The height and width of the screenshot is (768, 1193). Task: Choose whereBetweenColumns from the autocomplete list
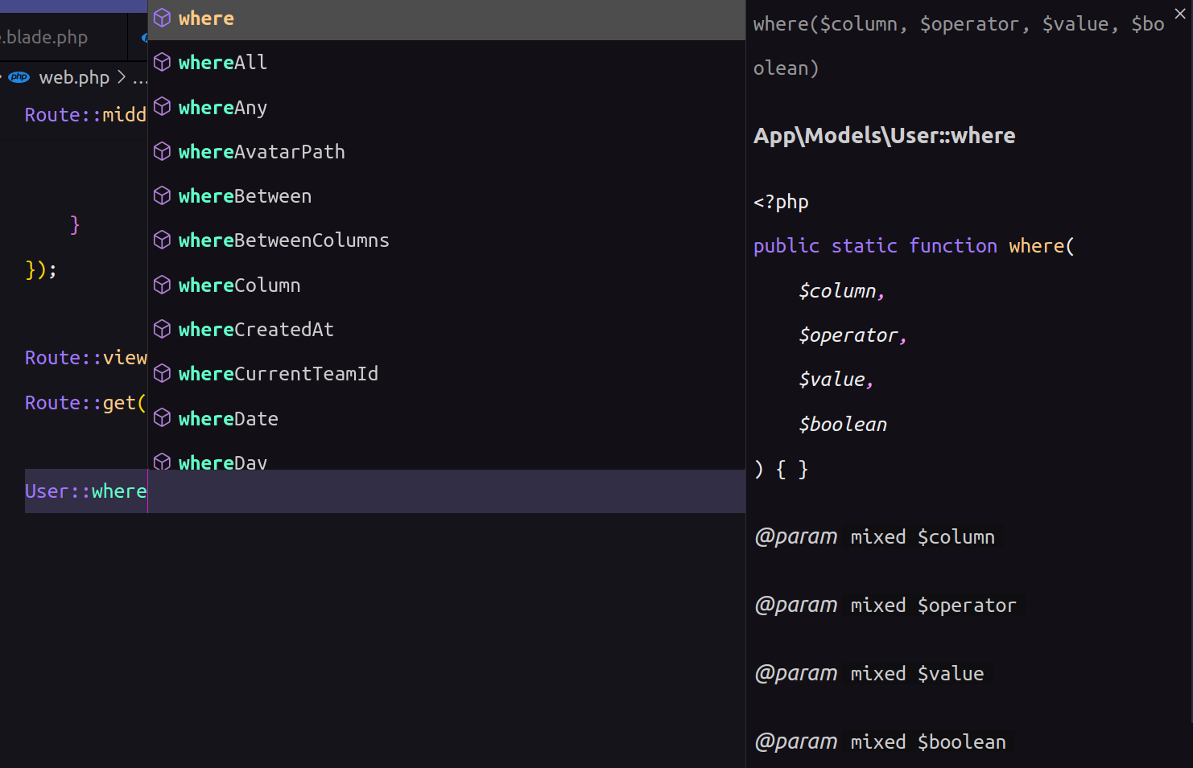click(x=283, y=240)
